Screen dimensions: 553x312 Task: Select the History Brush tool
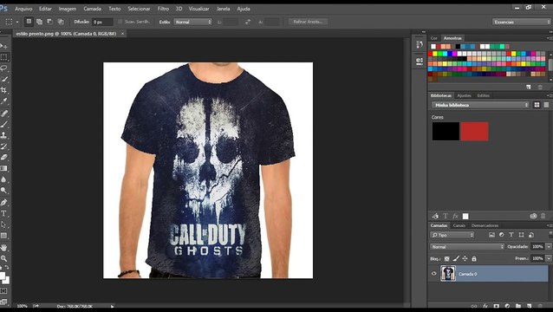[3, 146]
